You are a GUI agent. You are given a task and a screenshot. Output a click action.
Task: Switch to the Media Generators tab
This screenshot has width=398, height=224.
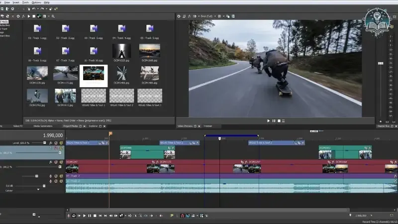coord(43,126)
